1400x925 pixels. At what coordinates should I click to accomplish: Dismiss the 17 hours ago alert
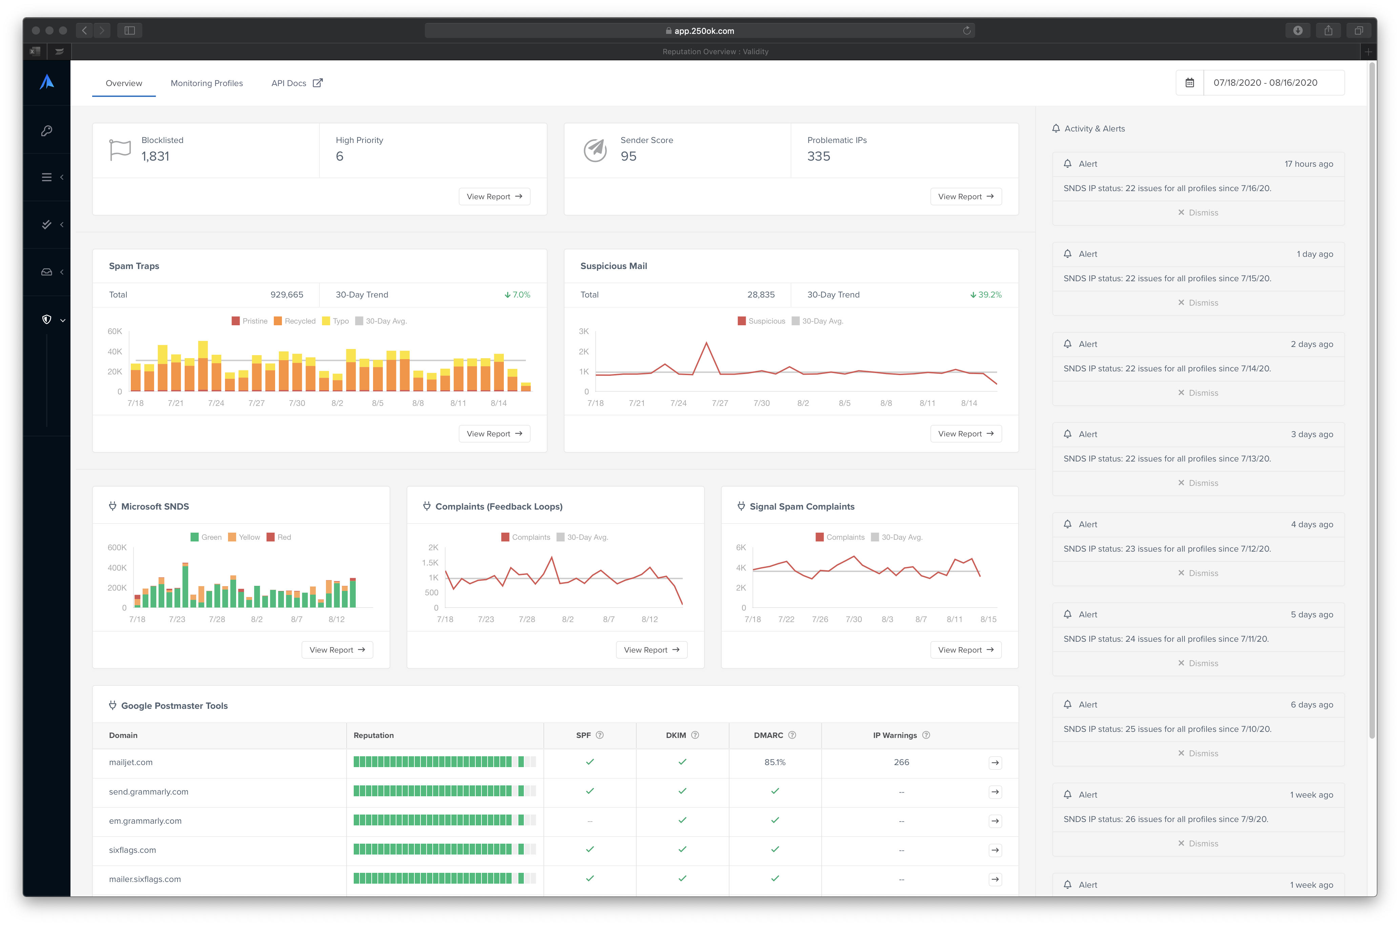pyautogui.click(x=1198, y=212)
